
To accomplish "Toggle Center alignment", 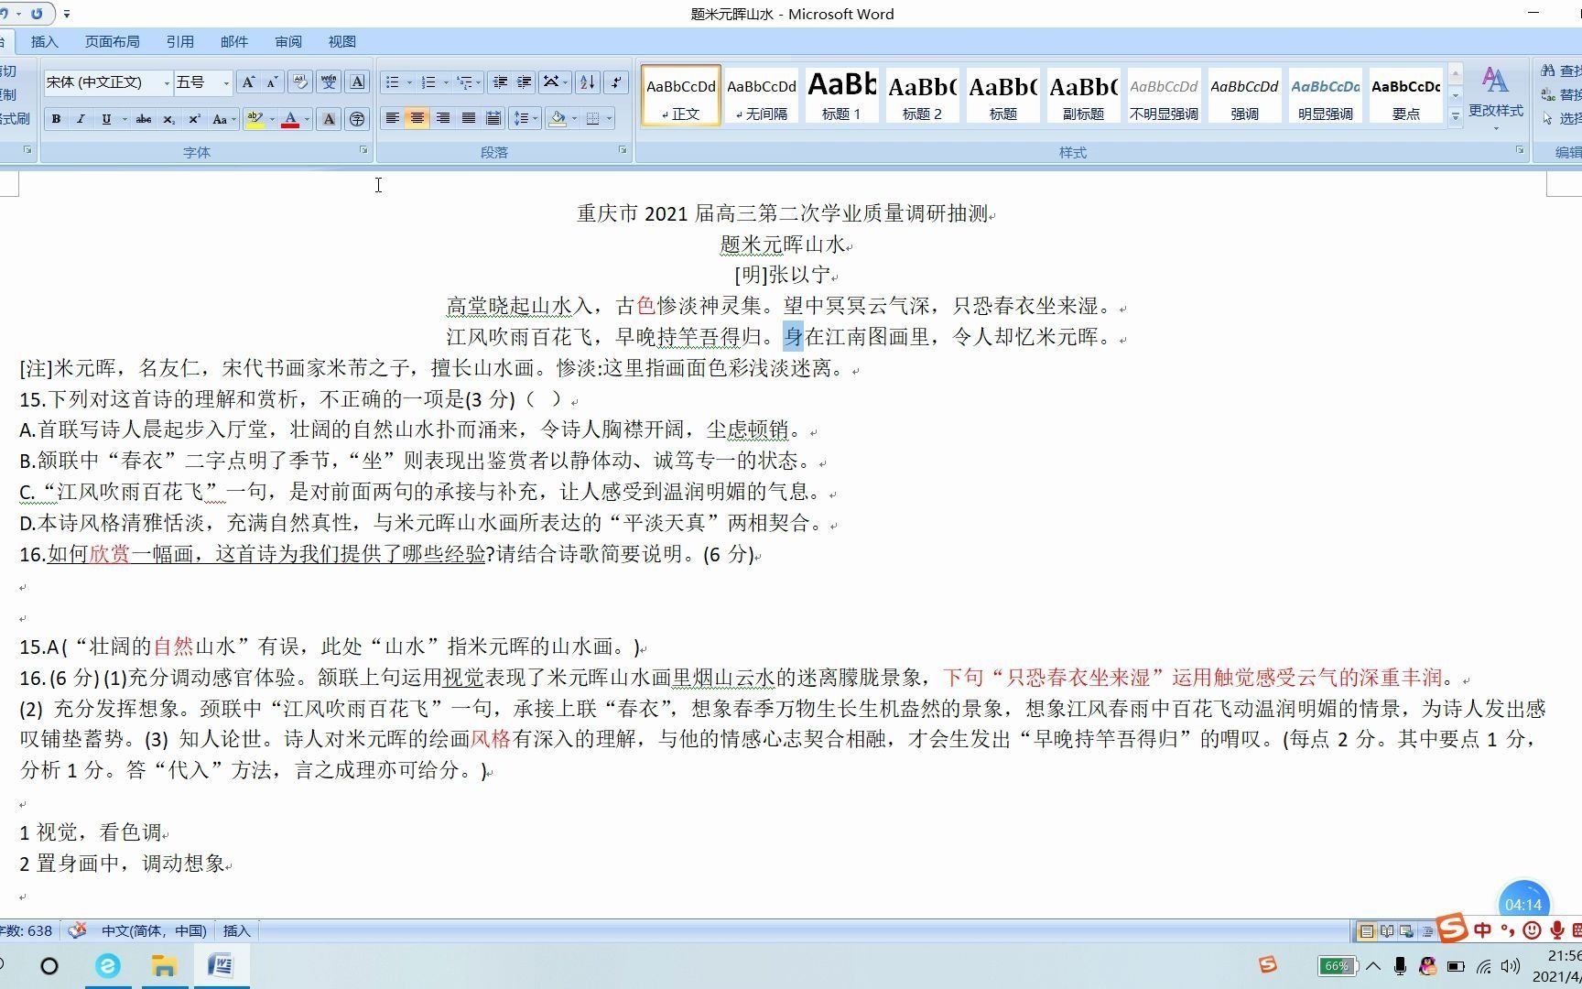I will [417, 118].
